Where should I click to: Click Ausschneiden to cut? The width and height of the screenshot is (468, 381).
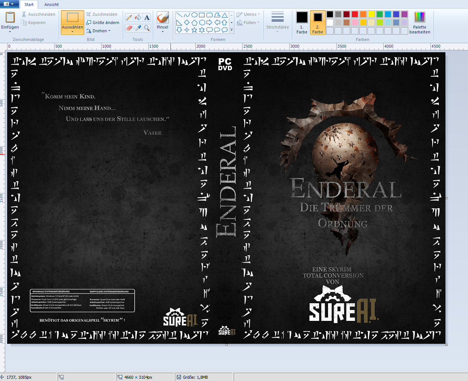pos(38,14)
